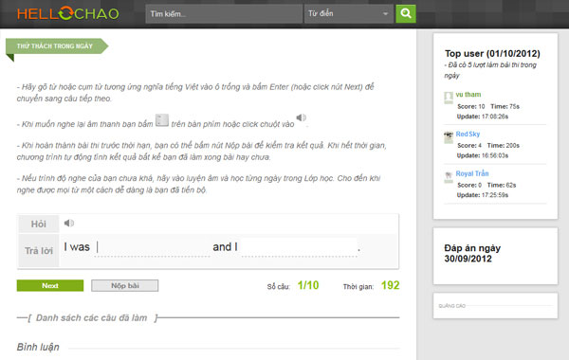Expand Danh sách các câu đã làm section
569x360 pixels.
pos(91,318)
